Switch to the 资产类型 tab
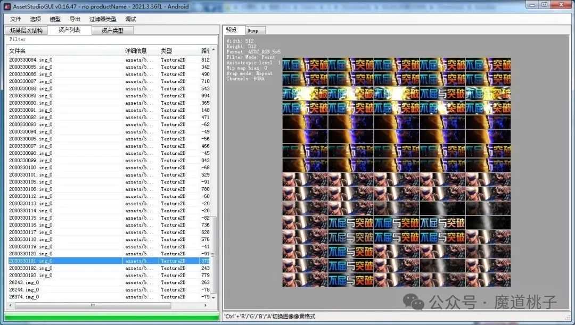 [112, 30]
